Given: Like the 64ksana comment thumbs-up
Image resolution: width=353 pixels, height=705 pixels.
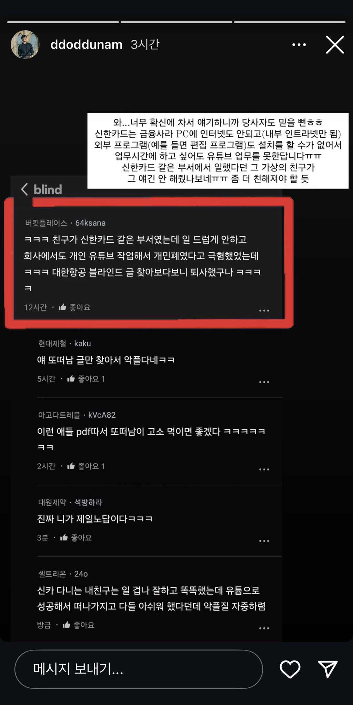Looking at the screenshot, I should [x=62, y=307].
